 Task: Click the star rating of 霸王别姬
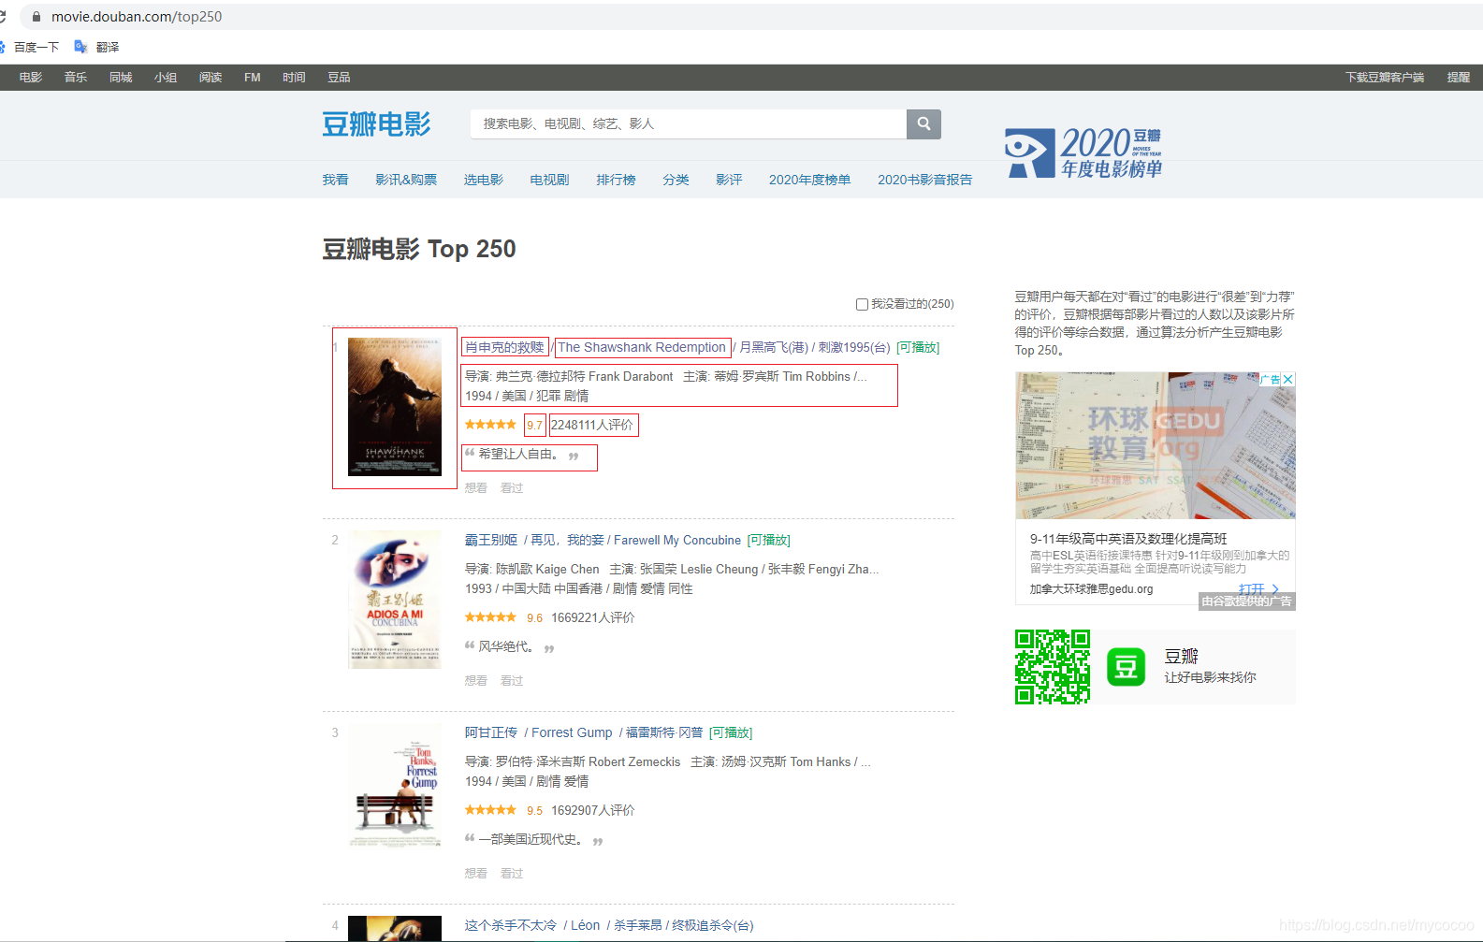tap(490, 617)
